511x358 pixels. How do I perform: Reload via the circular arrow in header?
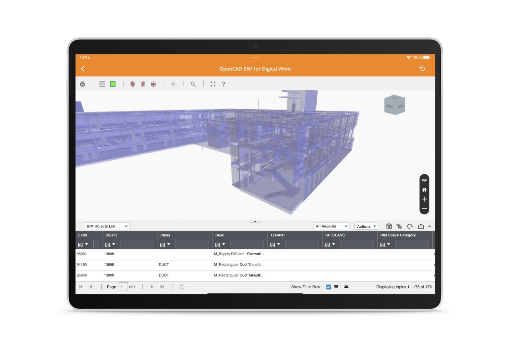(422, 69)
